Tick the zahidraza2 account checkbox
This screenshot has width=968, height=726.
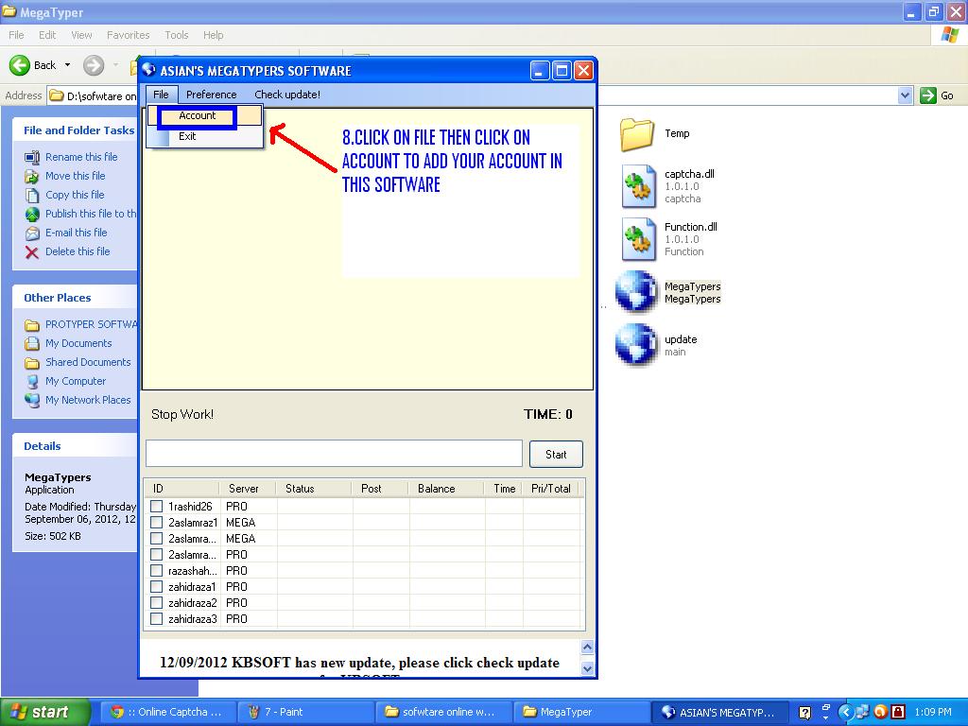(157, 602)
